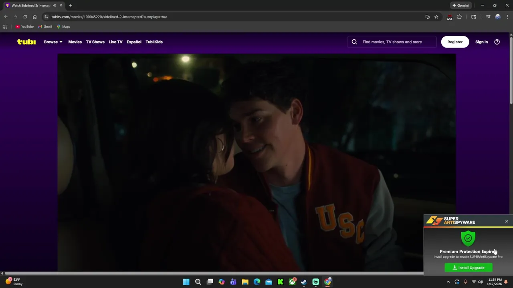Click the Install Upgrade button
Screen dimensions: 513x288
[469, 268]
